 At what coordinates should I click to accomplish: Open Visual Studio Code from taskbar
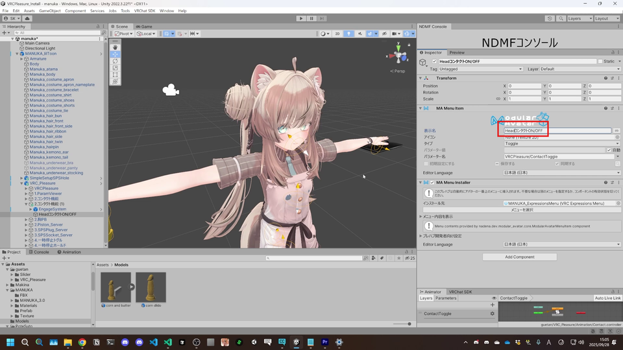[154, 342]
